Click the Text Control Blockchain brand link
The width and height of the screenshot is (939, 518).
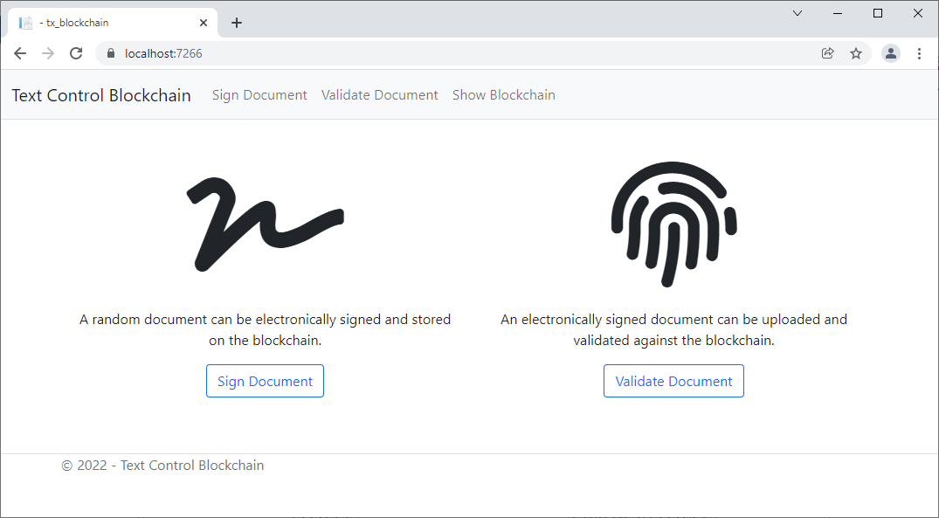101,95
